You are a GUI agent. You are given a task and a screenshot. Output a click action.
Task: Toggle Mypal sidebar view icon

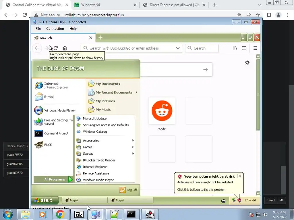(x=244, y=48)
